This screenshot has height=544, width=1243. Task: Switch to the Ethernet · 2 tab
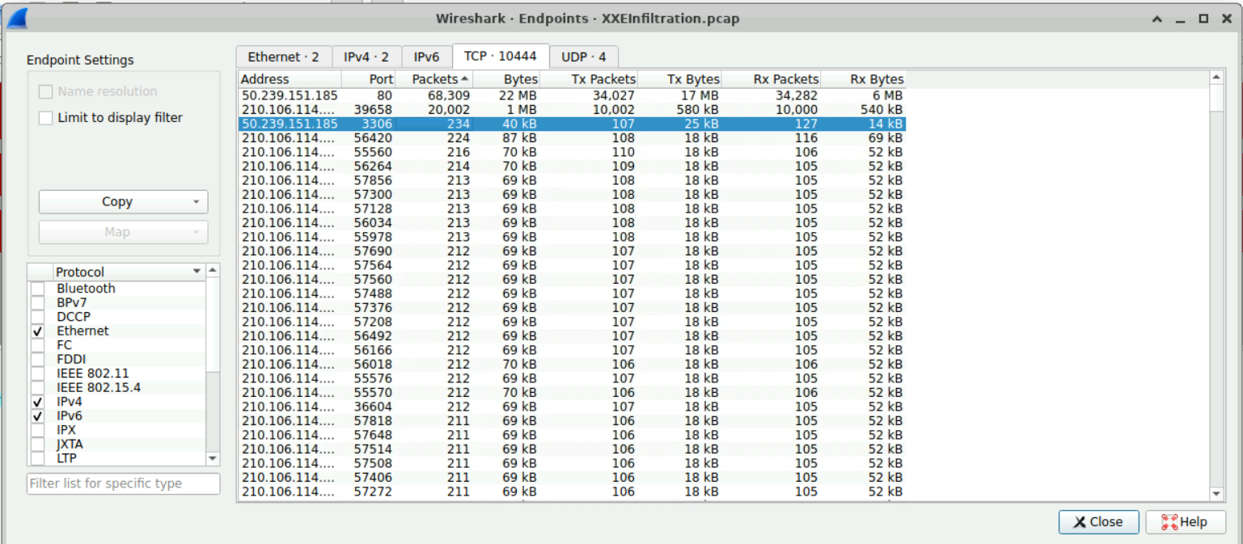[283, 57]
